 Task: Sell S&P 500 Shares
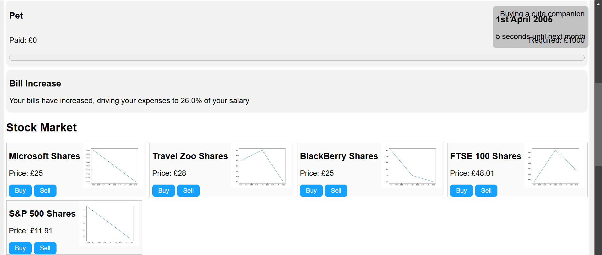click(x=45, y=248)
